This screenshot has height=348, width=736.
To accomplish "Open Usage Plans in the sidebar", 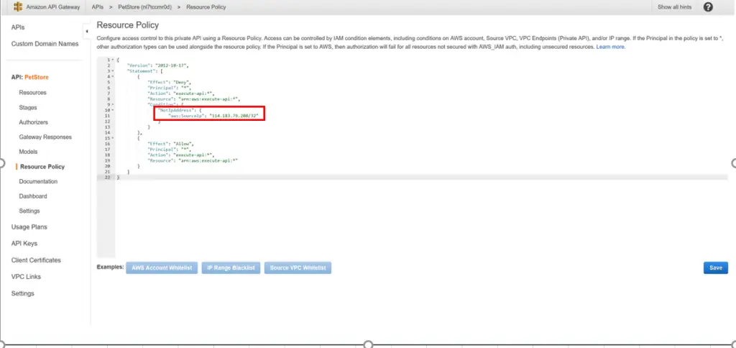I will click(x=29, y=226).
